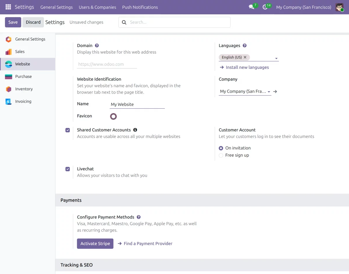Click the Domain URL input field

pos(107,65)
